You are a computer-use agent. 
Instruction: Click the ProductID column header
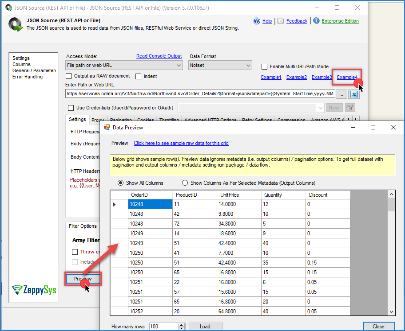pos(195,195)
